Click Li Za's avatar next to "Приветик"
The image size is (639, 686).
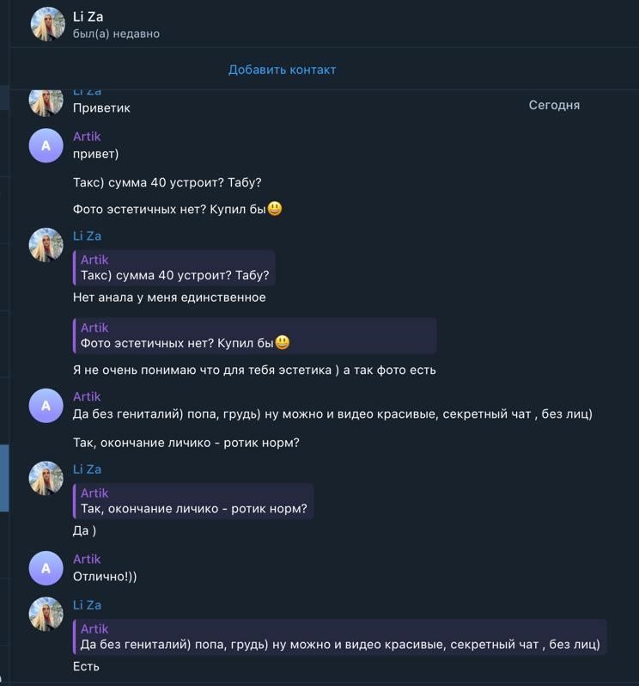46,101
